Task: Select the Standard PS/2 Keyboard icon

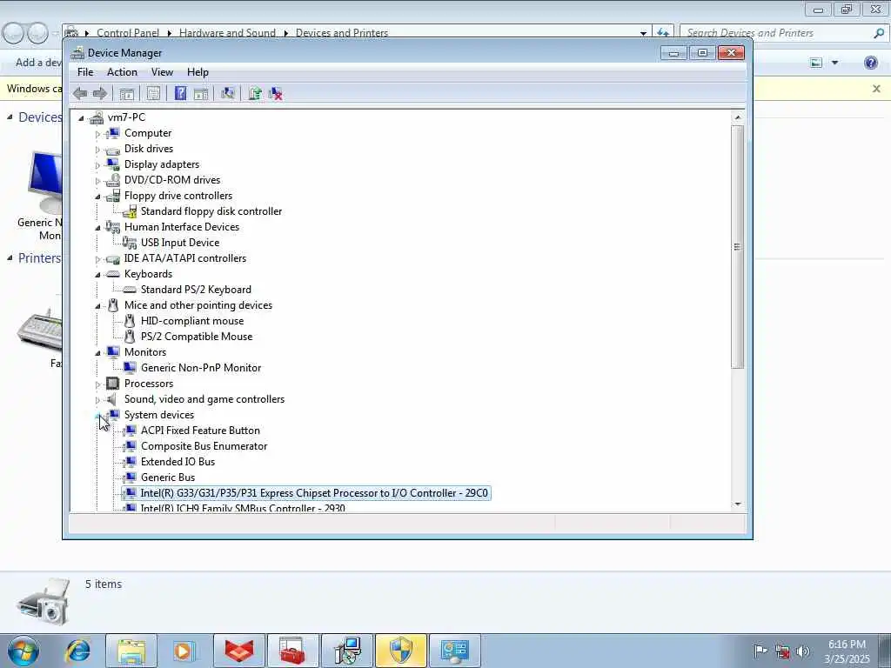Action: point(130,290)
